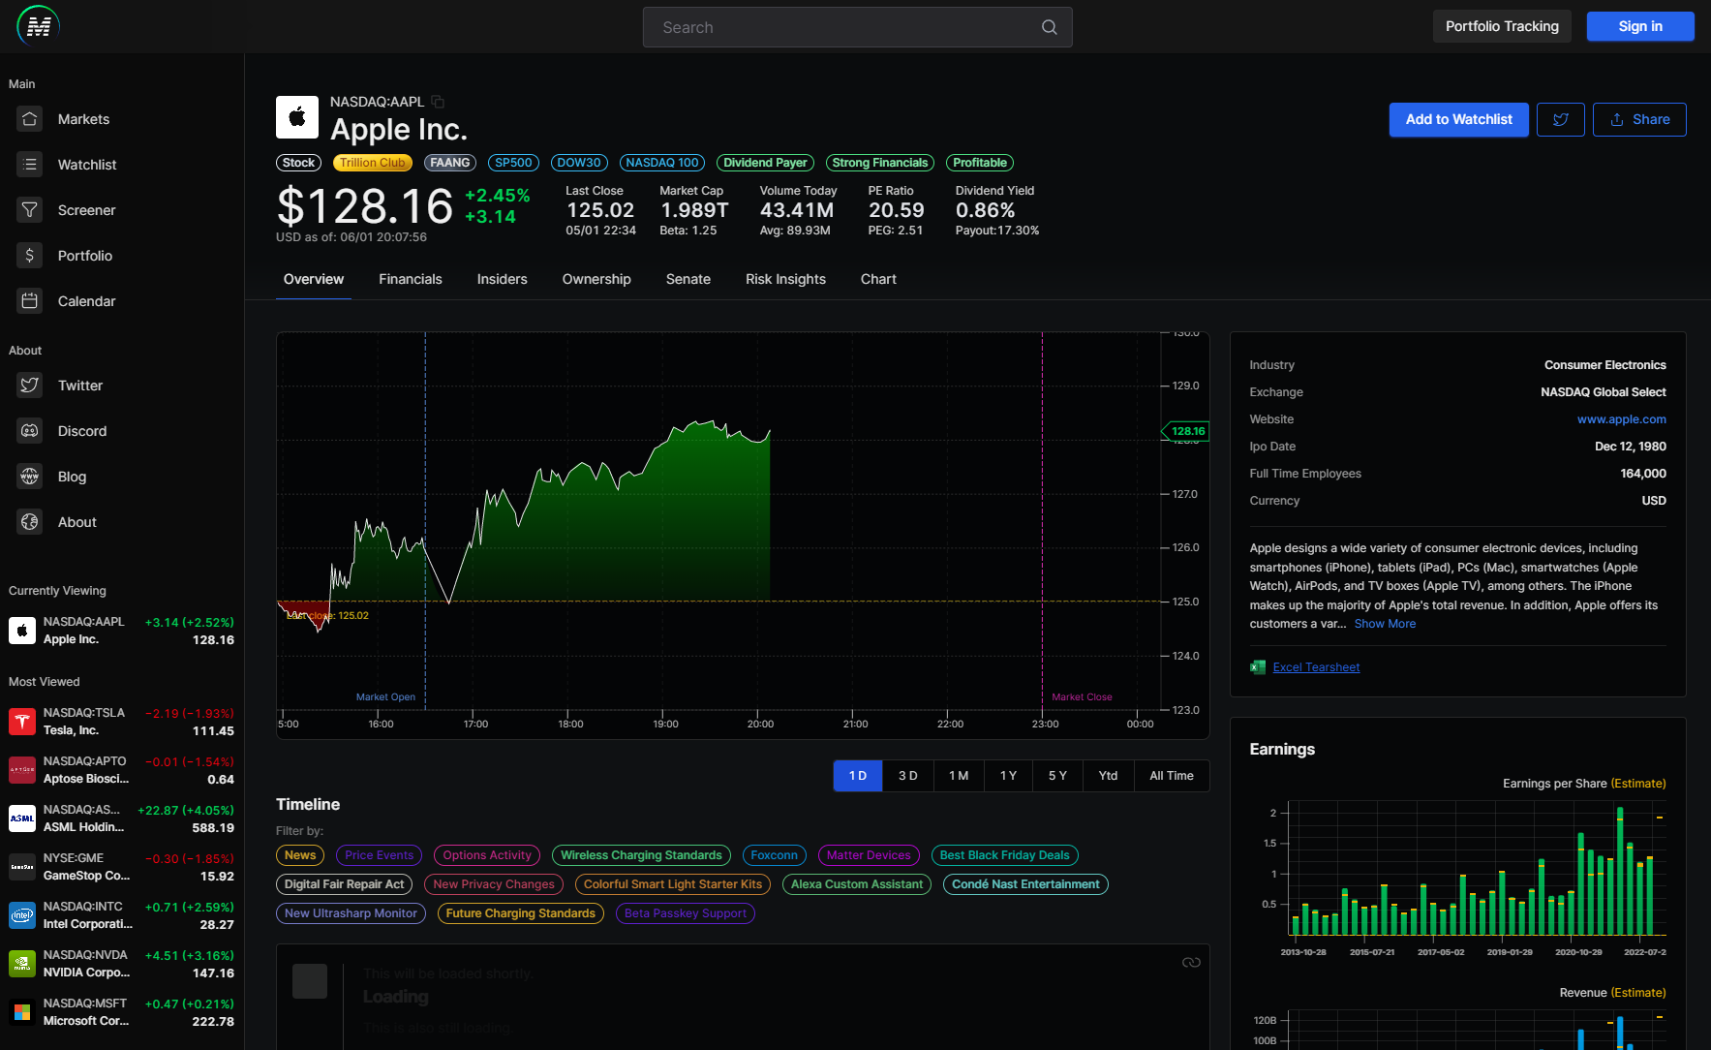Click the Twitter share bird icon
This screenshot has width=1711, height=1050.
click(x=1560, y=119)
